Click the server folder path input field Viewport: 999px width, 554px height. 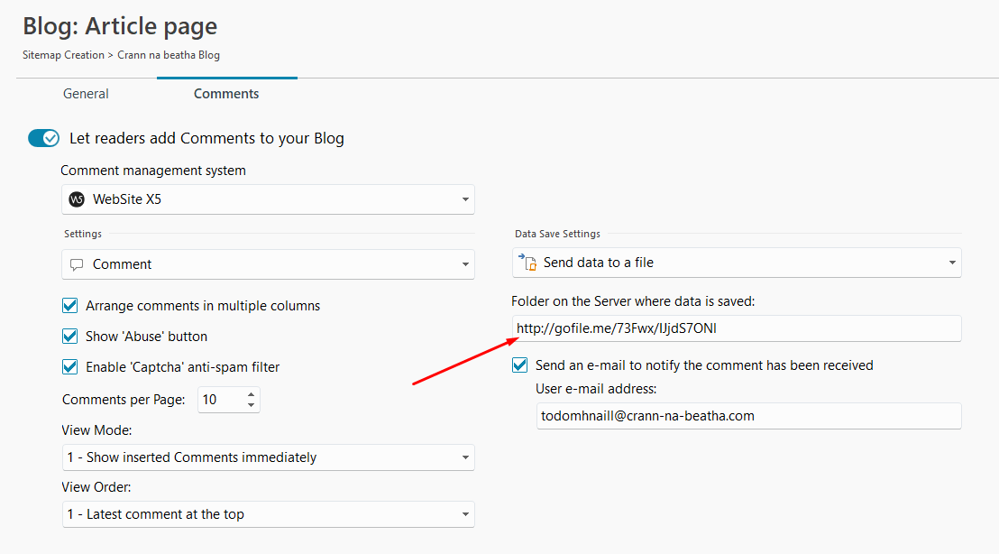[x=736, y=328]
